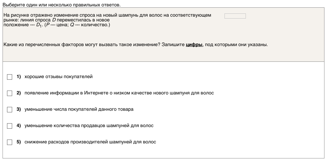Click the bold number "4)" label
This screenshot has width=327, height=161.
pos(19,126)
